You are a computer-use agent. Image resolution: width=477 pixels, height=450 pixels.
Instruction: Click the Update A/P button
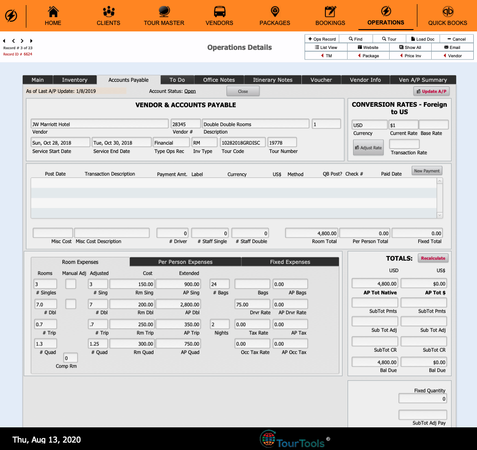coord(431,91)
